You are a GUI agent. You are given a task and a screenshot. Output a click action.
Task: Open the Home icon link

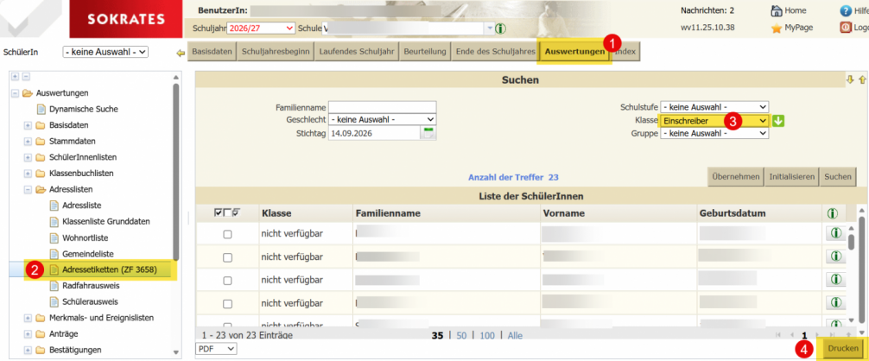[x=777, y=10]
